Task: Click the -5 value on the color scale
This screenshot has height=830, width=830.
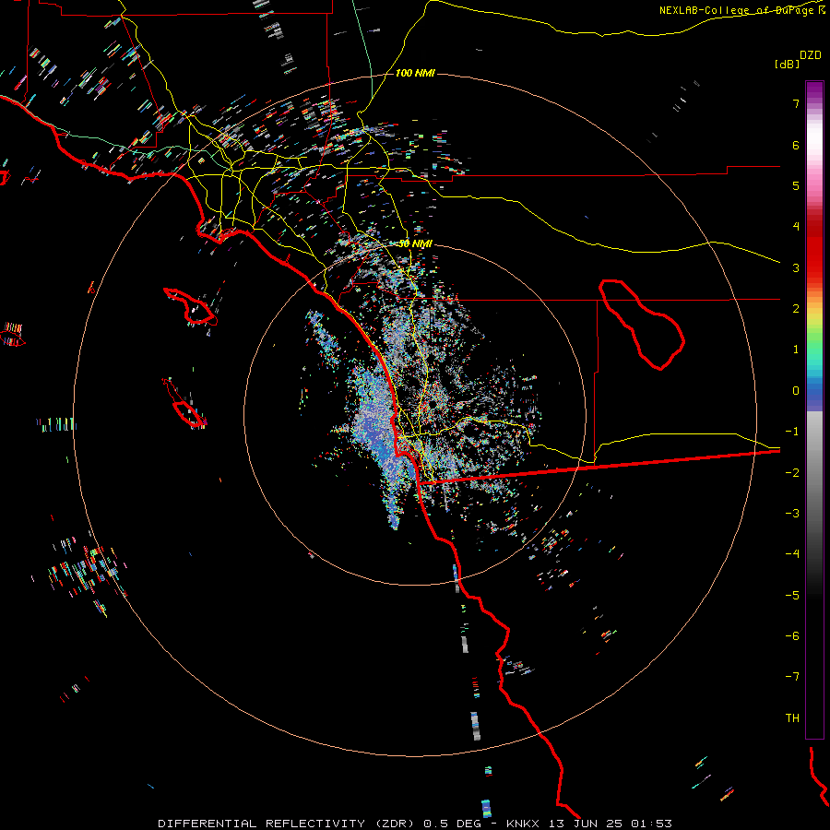Action: point(792,596)
